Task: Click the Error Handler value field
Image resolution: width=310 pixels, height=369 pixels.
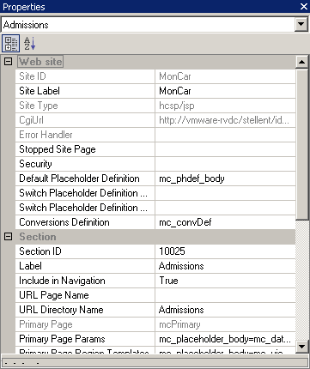Action: pyautogui.click(x=225, y=135)
